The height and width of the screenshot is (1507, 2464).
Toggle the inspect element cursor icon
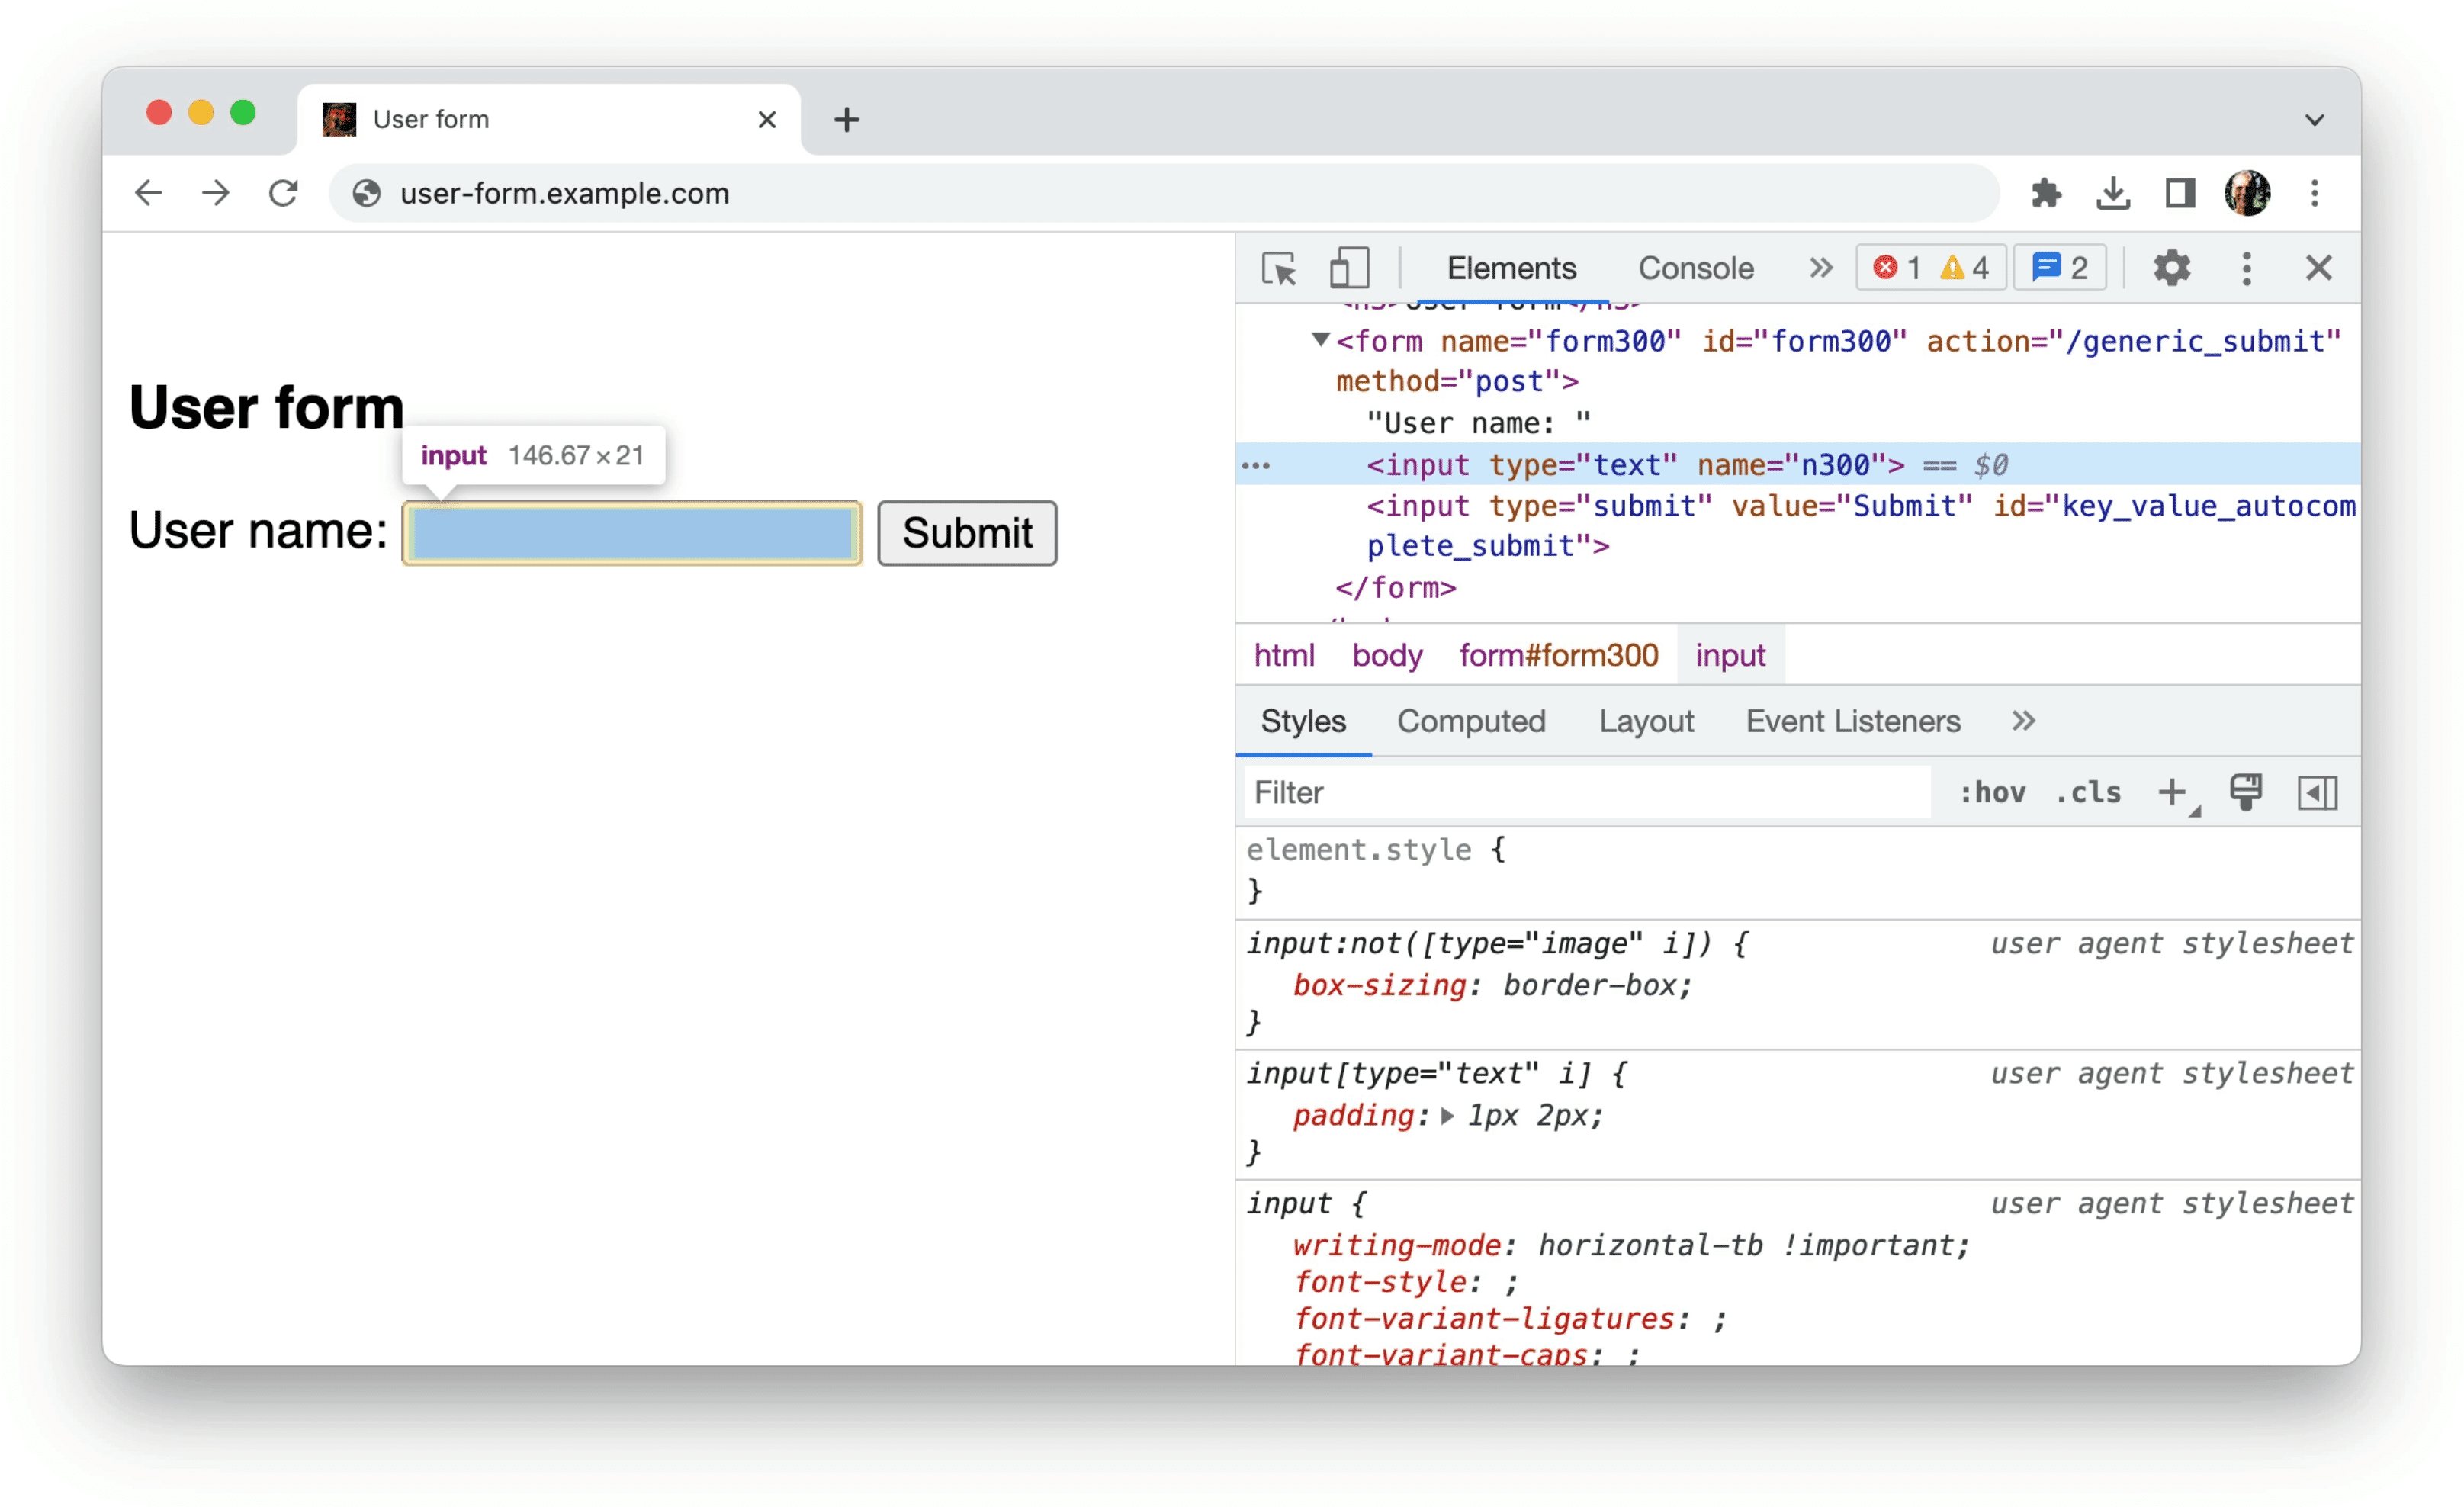[x=1278, y=268]
